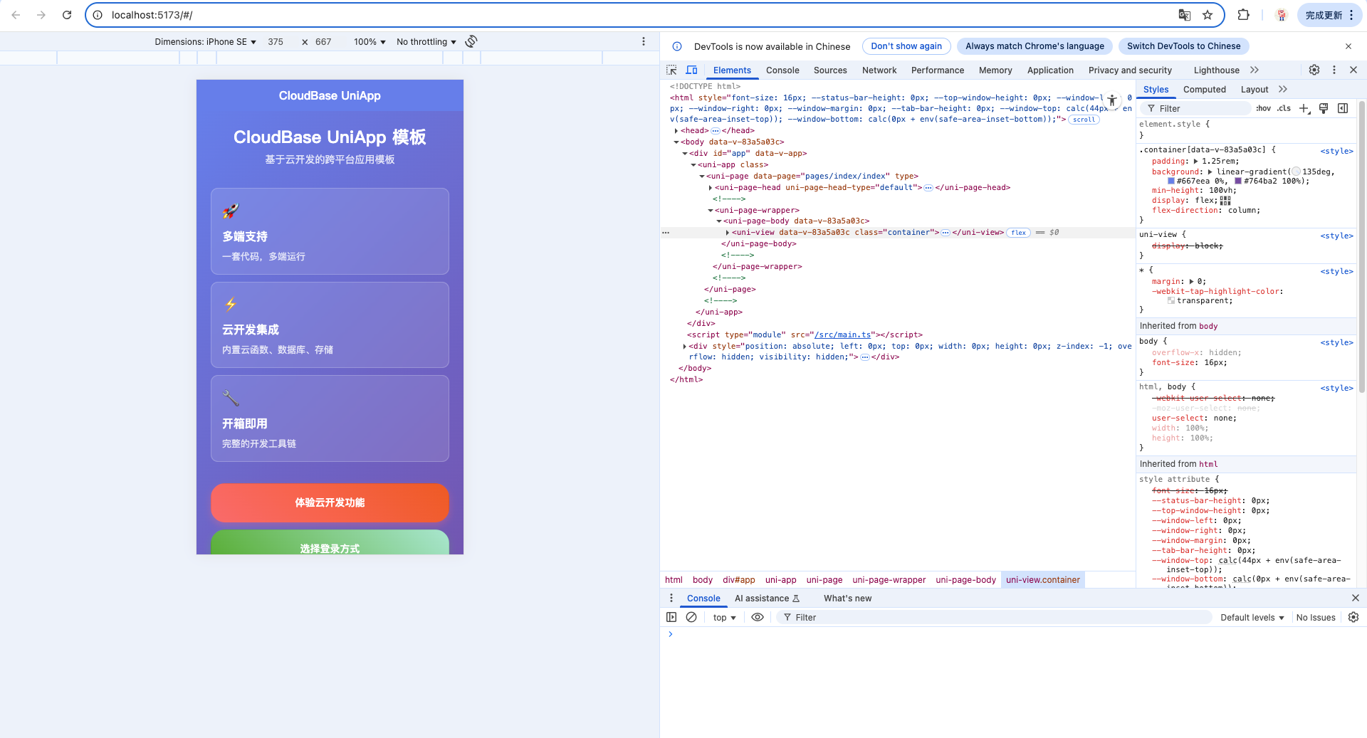Click Don't show again button
Image resolution: width=1367 pixels, height=738 pixels.
pos(906,46)
